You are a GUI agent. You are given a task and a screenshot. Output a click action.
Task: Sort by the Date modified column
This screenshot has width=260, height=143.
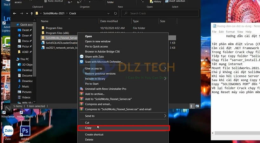click(x=109, y=21)
